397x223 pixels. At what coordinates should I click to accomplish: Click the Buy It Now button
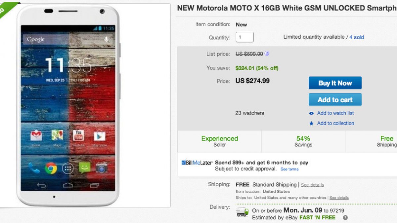[x=335, y=83]
